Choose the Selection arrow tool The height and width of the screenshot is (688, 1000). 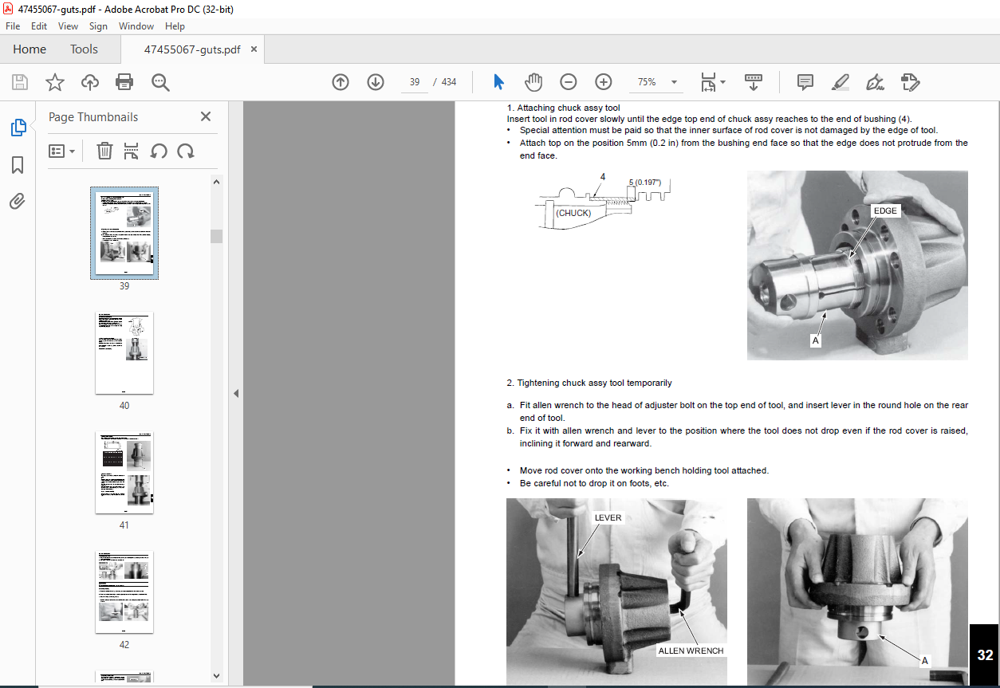pos(498,82)
